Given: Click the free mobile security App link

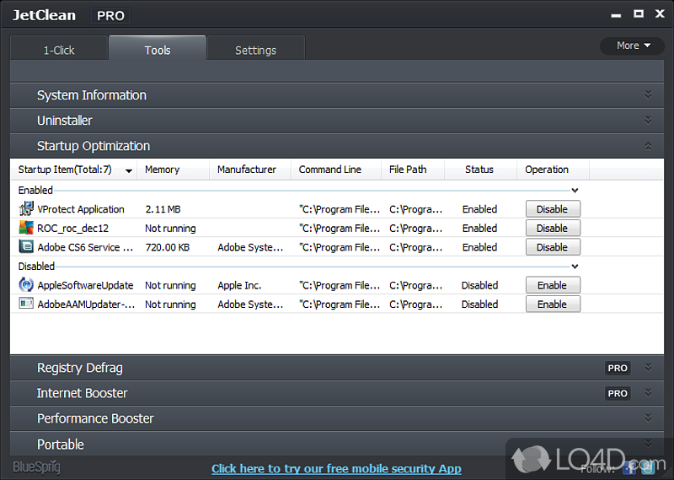Looking at the screenshot, I should [x=336, y=468].
